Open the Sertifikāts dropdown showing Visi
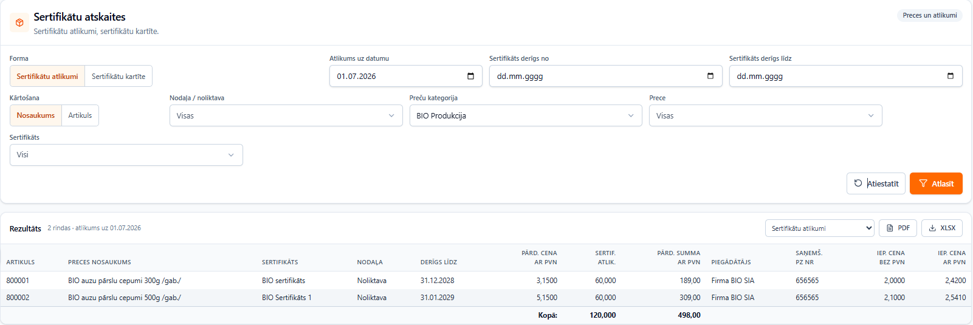This screenshot has width=973, height=325. [126, 155]
